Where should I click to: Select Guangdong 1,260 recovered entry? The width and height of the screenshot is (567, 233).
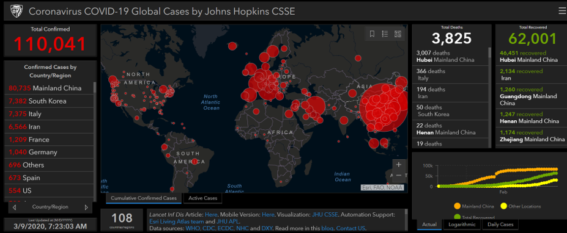[531, 96]
